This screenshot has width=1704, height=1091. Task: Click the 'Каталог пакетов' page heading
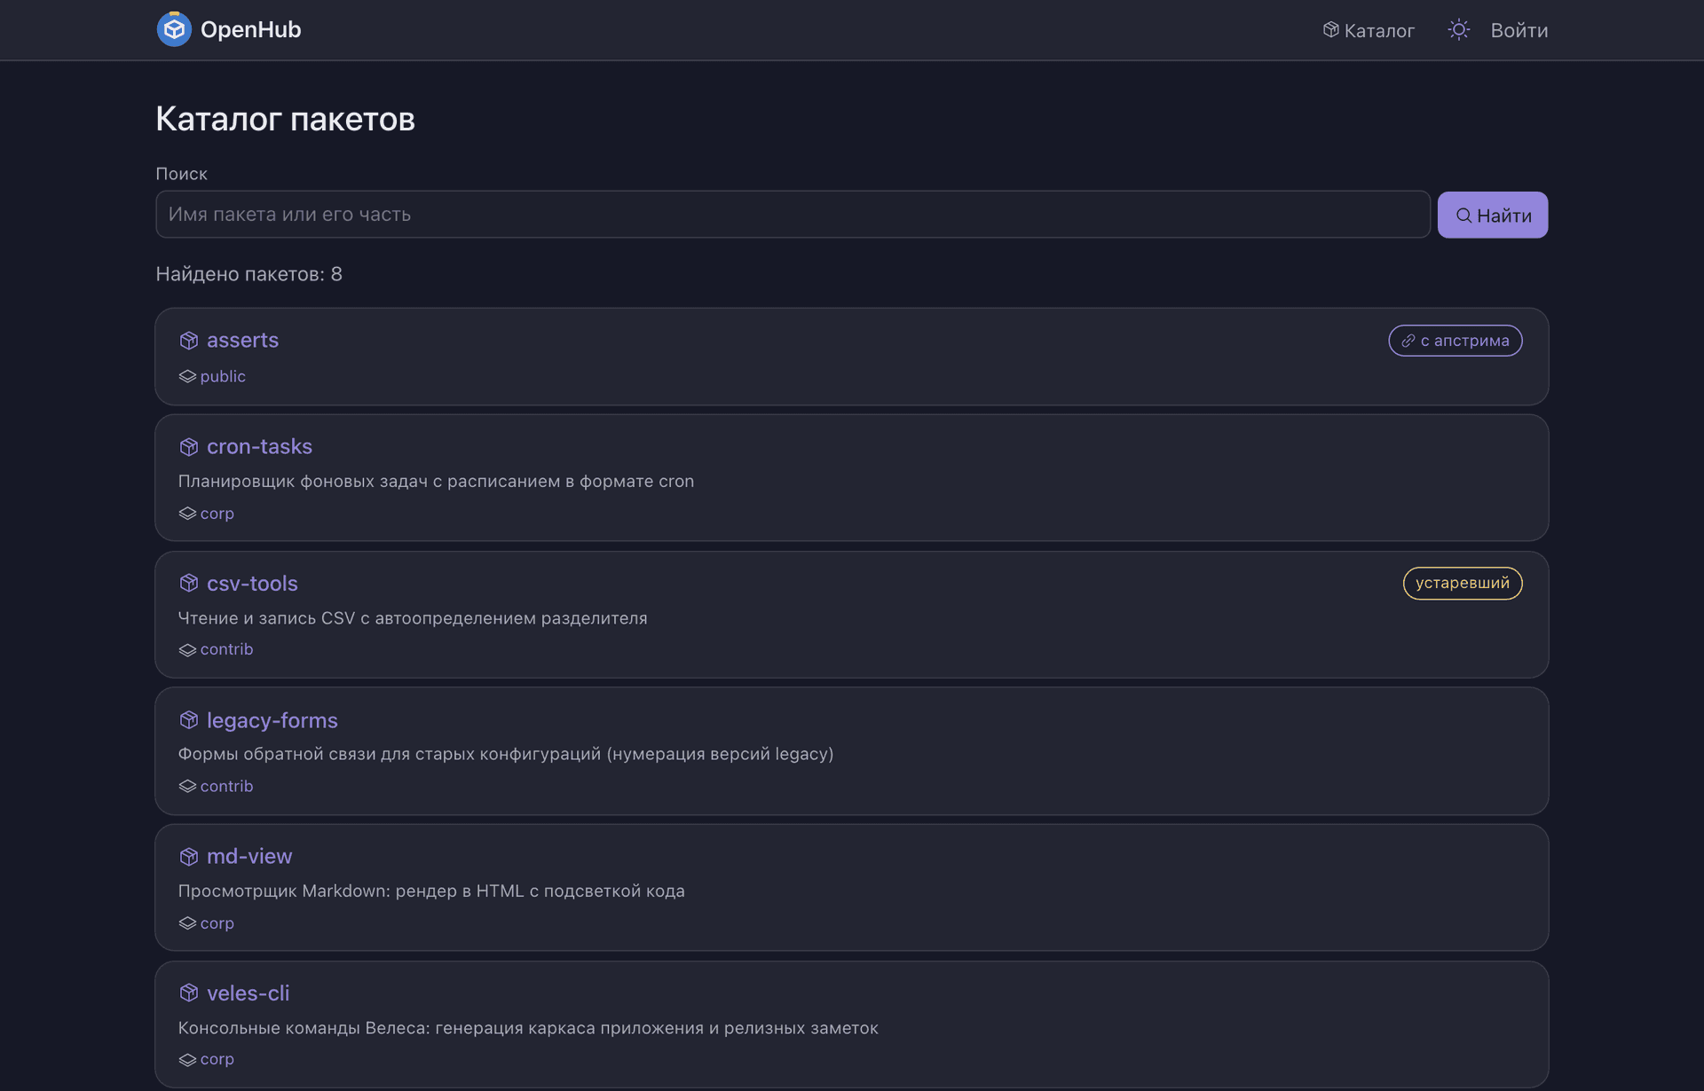point(285,119)
